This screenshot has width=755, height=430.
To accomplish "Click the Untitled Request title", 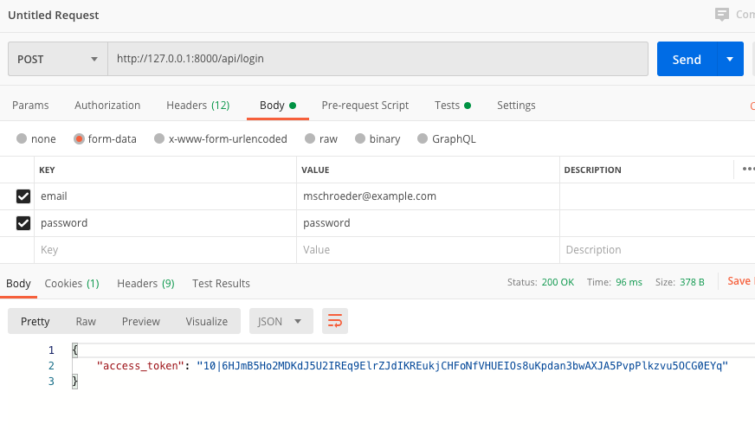I will click(x=54, y=15).
